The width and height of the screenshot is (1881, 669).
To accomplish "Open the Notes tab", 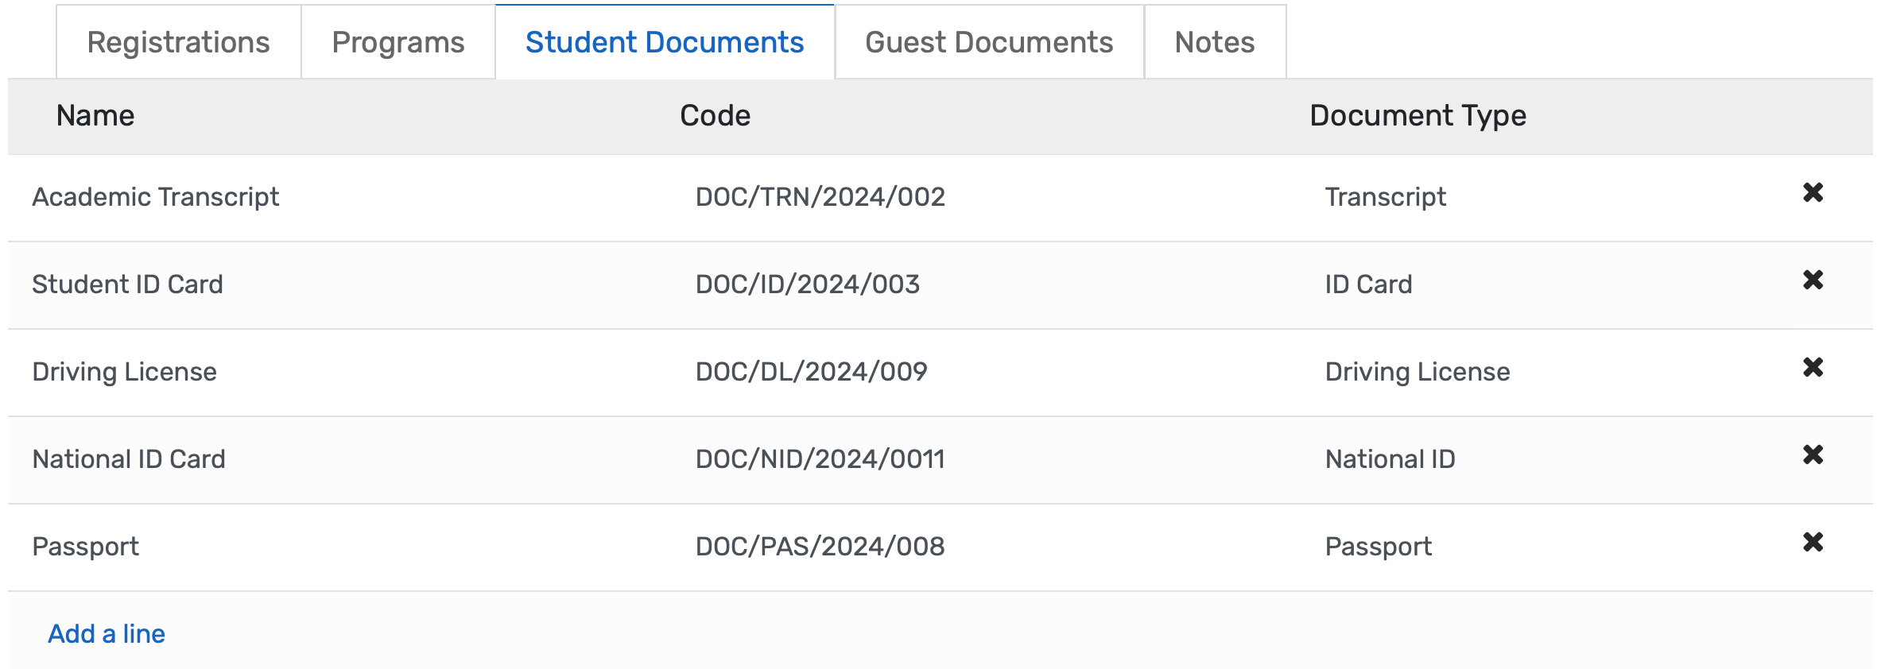I will (x=1214, y=43).
